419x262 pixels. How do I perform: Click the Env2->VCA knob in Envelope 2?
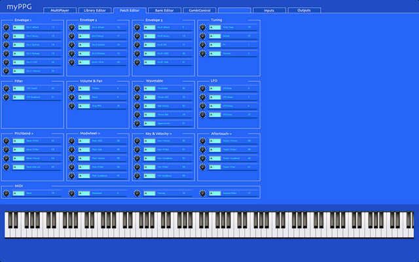pos(71,62)
